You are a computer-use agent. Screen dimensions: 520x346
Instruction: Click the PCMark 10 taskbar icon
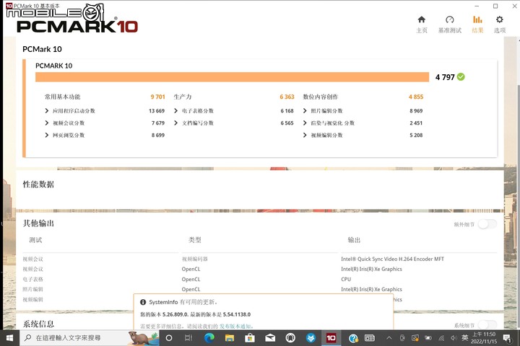331,338
